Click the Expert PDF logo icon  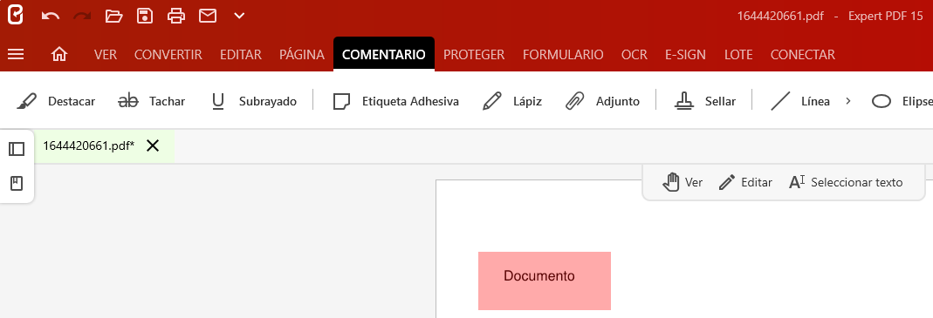point(16,15)
